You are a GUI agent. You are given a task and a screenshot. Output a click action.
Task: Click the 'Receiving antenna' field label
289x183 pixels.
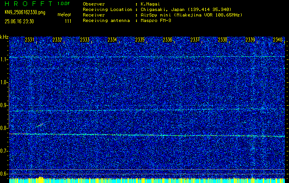tap(106, 21)
